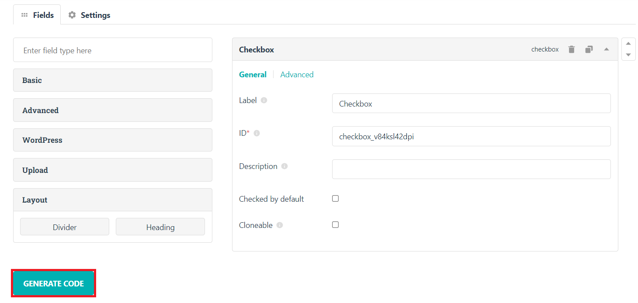Click the Description info icon
The image size is (638, 303).
284,166
